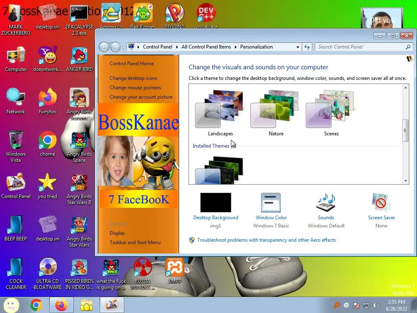Click the Action Center flag tray icon
The width and height of the screenshot is (417, 313).
pos(356,305)
